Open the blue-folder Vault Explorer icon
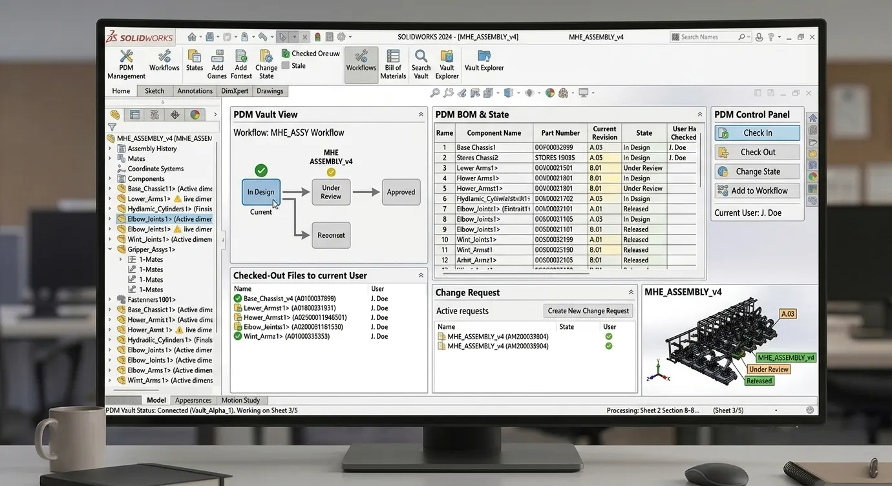The width and height of the screenshot is (892, 486). [484, 56]
